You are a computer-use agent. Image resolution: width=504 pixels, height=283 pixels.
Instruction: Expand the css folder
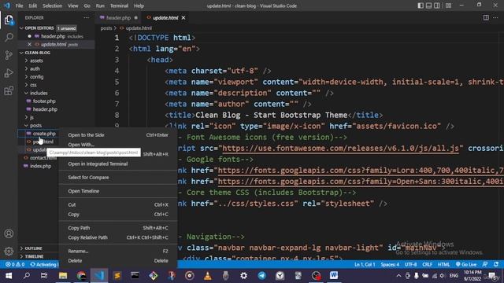pyautogui.click(x=33, y=85)
